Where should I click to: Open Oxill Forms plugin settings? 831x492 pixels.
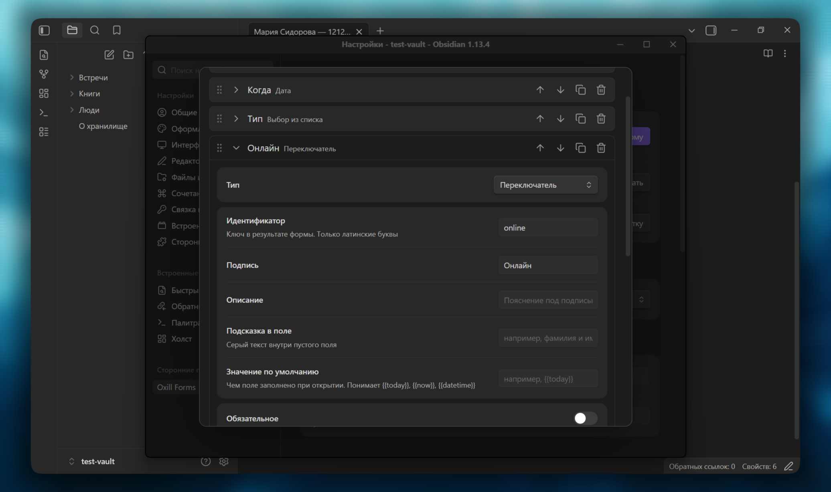tap(176, 387)
